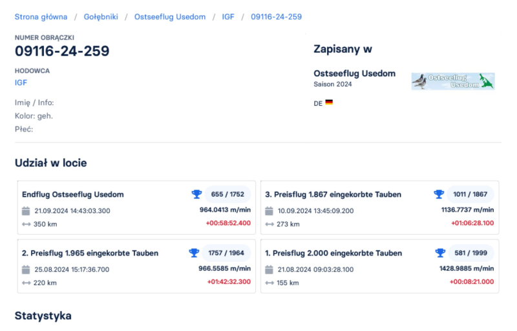
Task: Click the German flag icon
Action: [329, 102]
